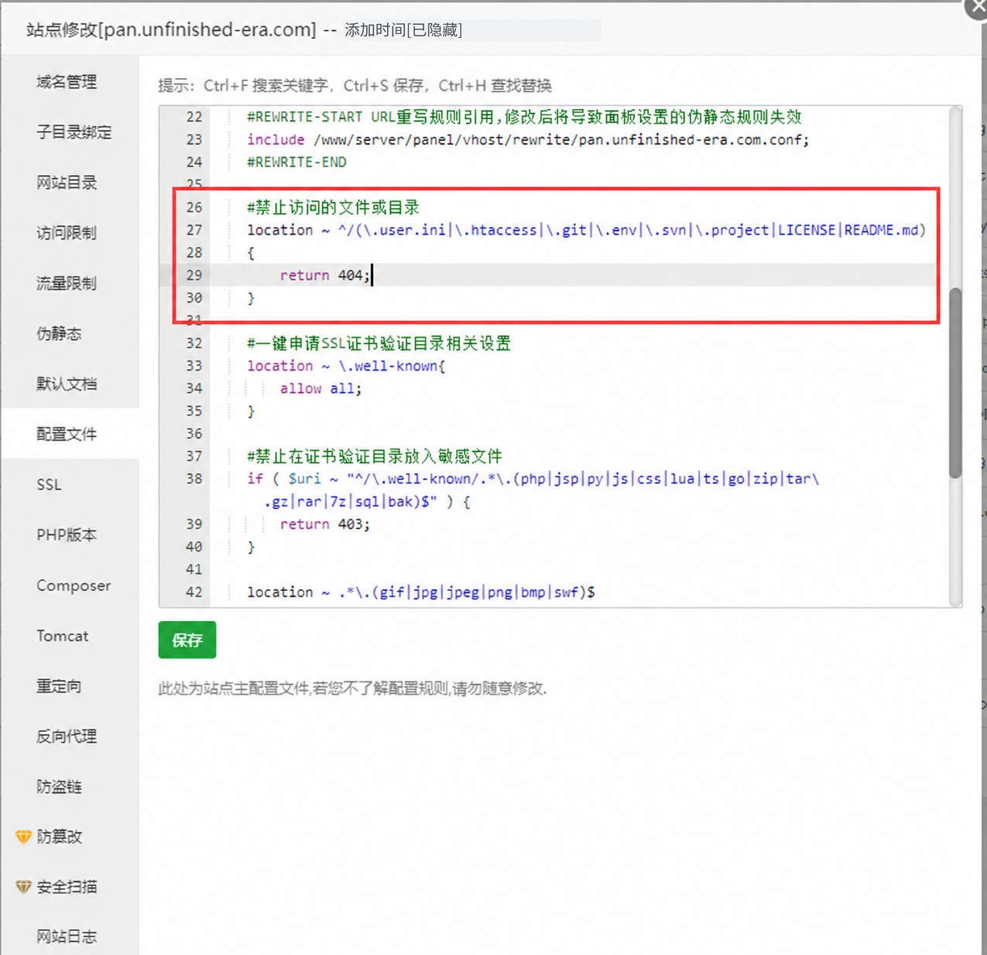987x955 pixels.
Task: Click the #REWRITE-START comment on line 22
Action: tap(524, 117)
